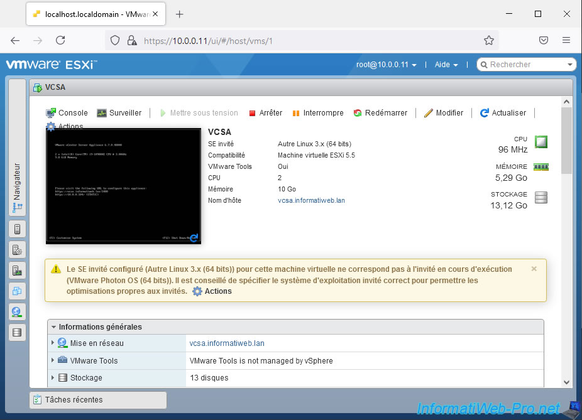Open the root@10.0.0.11 user dropdown
Image resolution: width=582 pixels, height=420 pixels.
pyautogui.click(x=387, y=65)
